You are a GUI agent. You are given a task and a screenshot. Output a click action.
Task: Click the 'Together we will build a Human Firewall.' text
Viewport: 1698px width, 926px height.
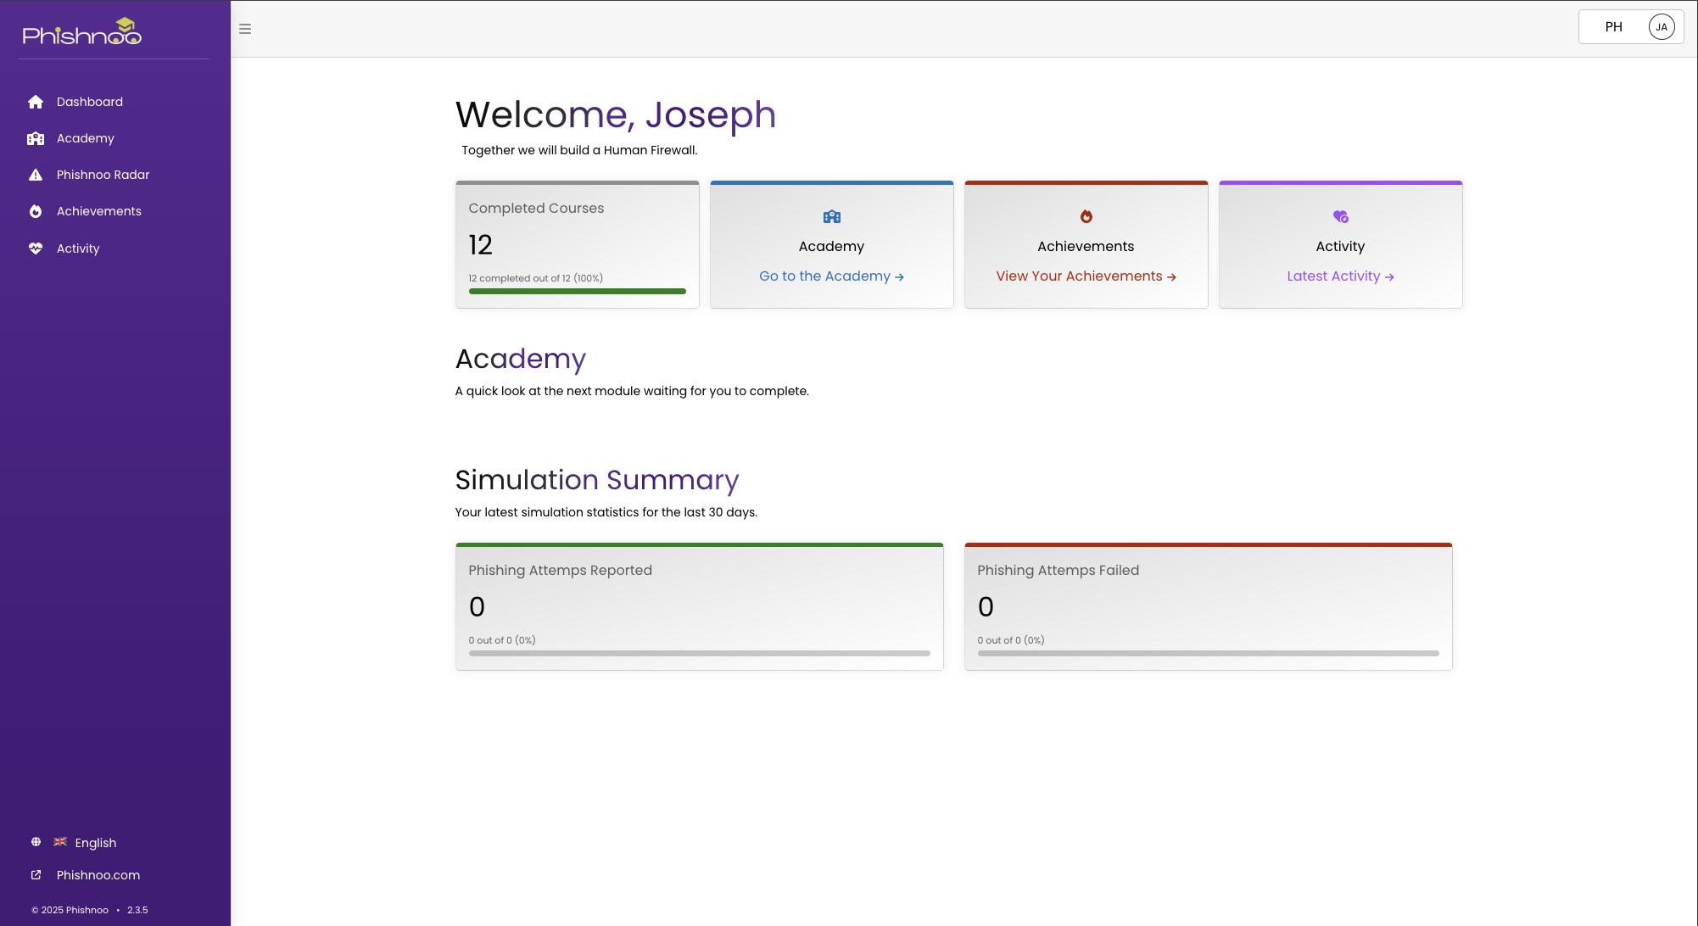click(x=579, y=150)
